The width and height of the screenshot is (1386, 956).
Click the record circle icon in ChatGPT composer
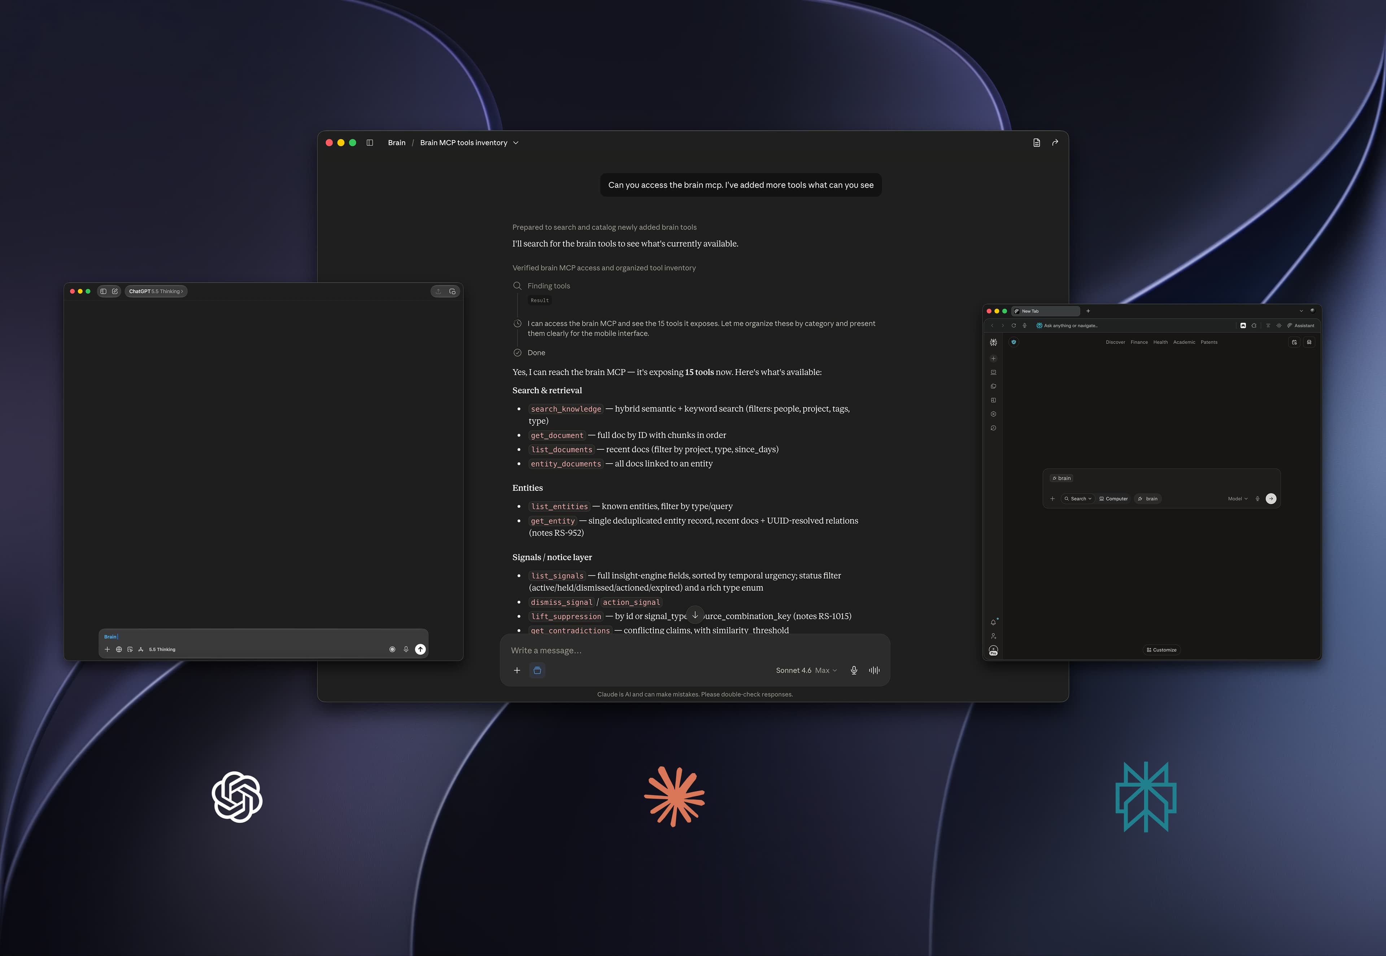tap(392, 649)
